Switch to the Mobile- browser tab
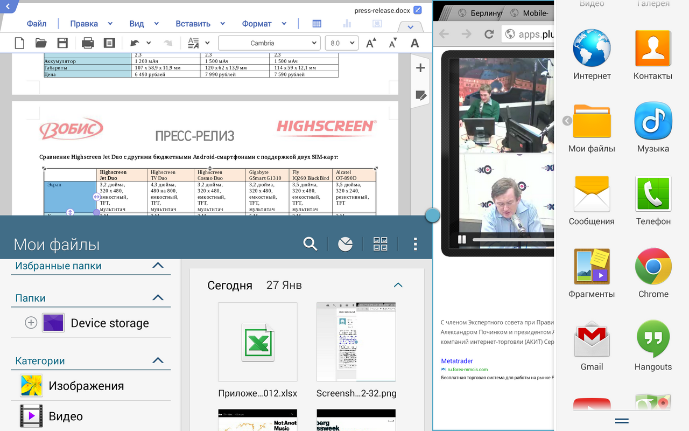 point(530,13)
